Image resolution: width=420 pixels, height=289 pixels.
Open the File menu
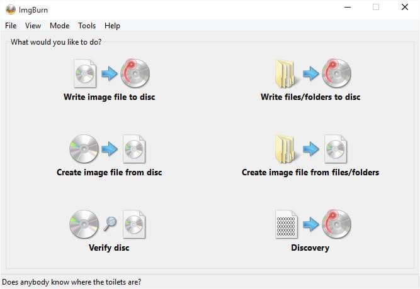[11, 26]
